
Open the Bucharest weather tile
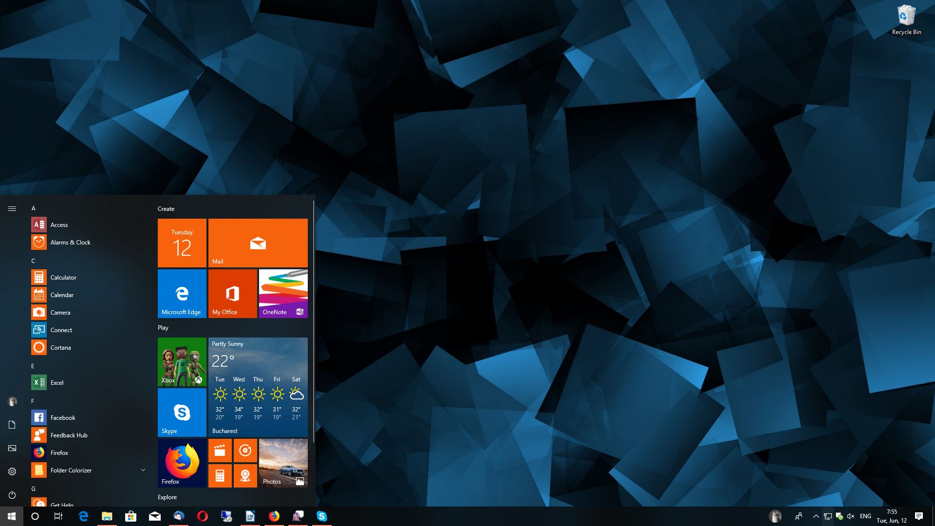coord(258,387)
